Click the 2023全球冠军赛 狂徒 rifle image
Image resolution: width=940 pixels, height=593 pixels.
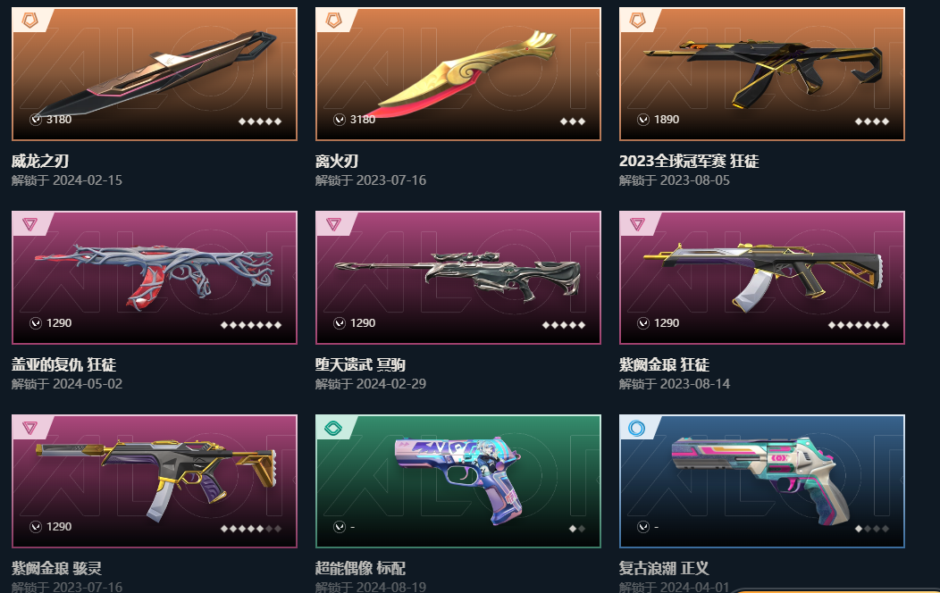click(x=762, y=74)
